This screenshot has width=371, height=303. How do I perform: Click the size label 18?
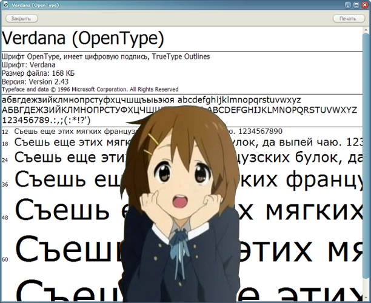point(5,144)
